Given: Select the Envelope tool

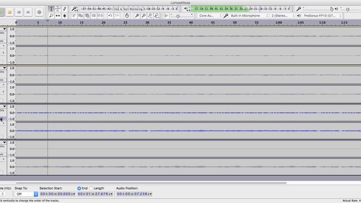Looking at the screenshot, I should pyautogui.click(x=58, y=9).
